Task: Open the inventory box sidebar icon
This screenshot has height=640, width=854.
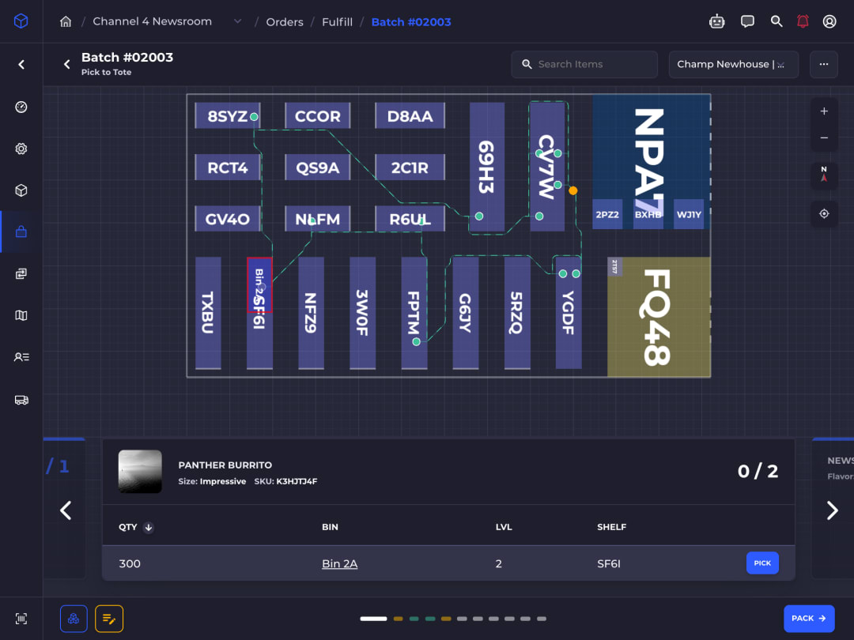Action: (x=21, y=190)
